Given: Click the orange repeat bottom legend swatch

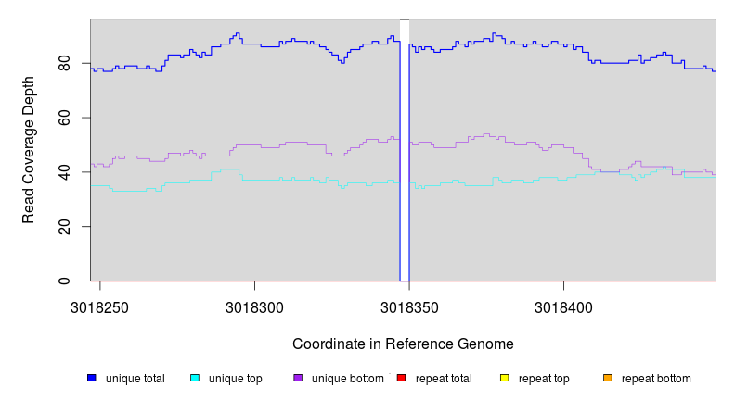Looking at the screenshot, I should pyautogui.click(x=608, y=378).
